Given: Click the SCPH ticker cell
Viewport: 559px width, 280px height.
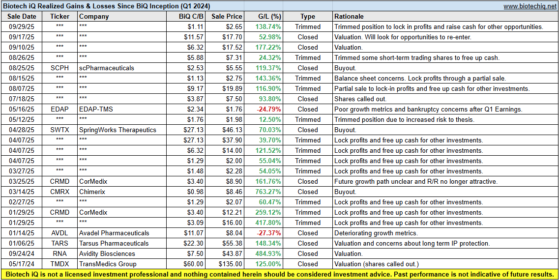Looking at the screenshot, I should click(59, 68).
